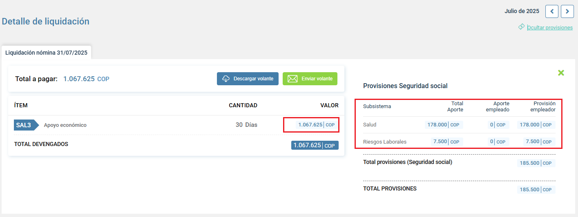This screenshot has width=578, height=217.
Task: Open the Liquidación nómina 31/07/2025 tab
Action: point(46,53)
